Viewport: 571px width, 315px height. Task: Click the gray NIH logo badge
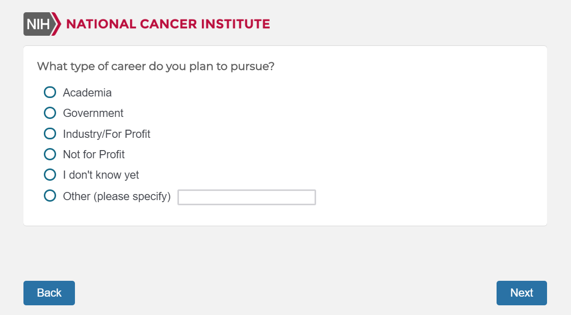38,24
